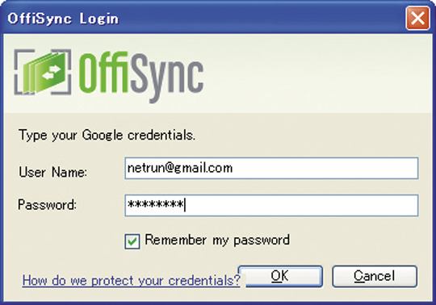Close the OffiSync Login dialog with the X
436x305 pixels.
click(x=417, y=19)
